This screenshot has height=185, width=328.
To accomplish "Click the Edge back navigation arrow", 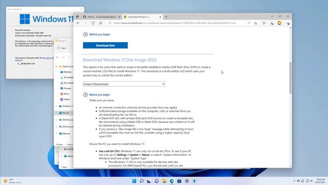I will [x=78, y=23].
